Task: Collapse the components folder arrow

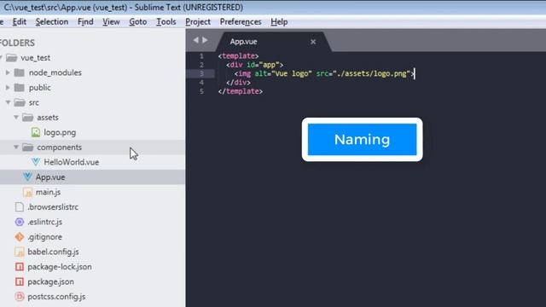Action: (16, 148)
